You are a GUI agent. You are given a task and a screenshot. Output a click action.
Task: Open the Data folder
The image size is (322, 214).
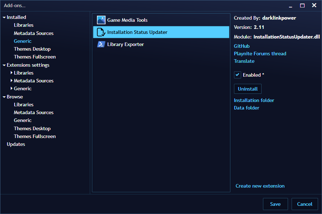(247, 108)
